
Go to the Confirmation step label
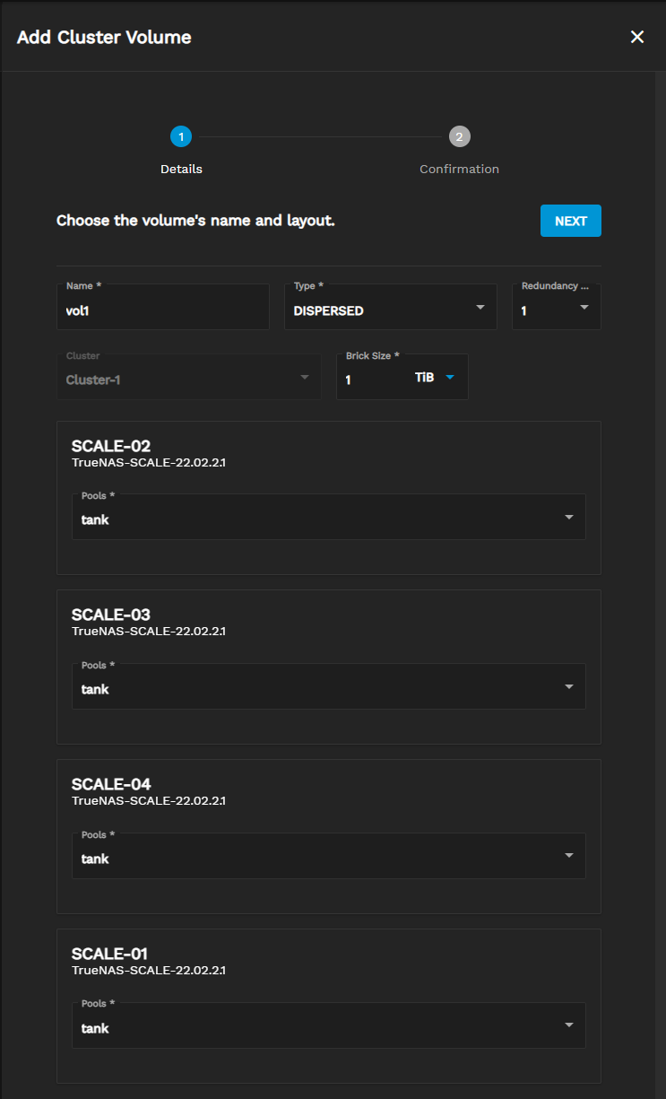click(x=459, y=169)
